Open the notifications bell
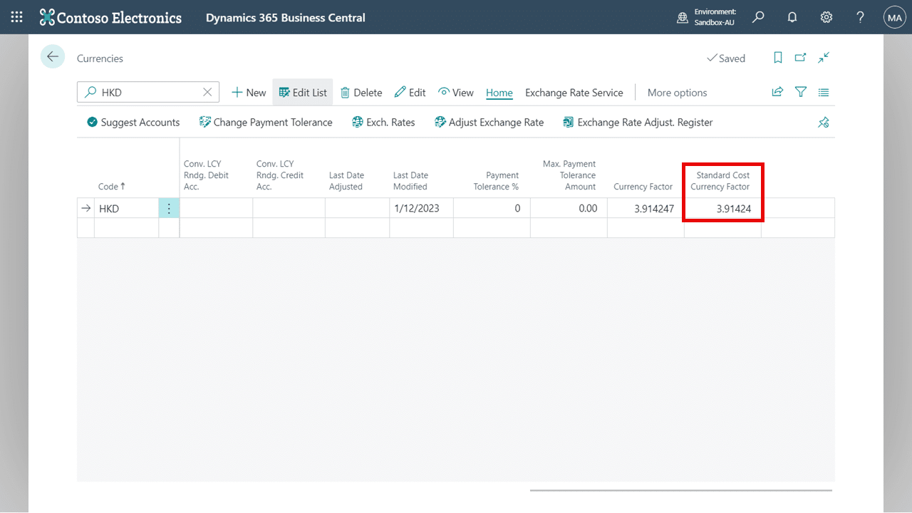The height and width of the screenshot is (513, 912). click(792, 17)
